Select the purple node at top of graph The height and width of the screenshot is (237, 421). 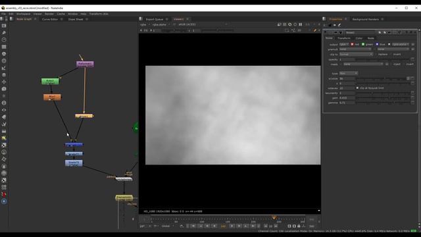[85, 65]
